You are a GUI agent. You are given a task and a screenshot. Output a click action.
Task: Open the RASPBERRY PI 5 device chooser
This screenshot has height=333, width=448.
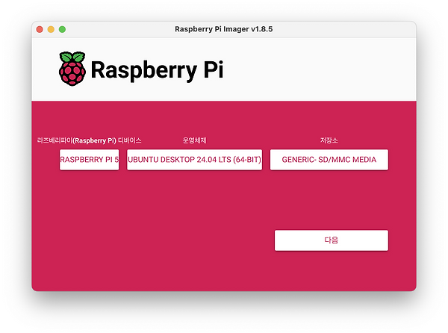90,160
